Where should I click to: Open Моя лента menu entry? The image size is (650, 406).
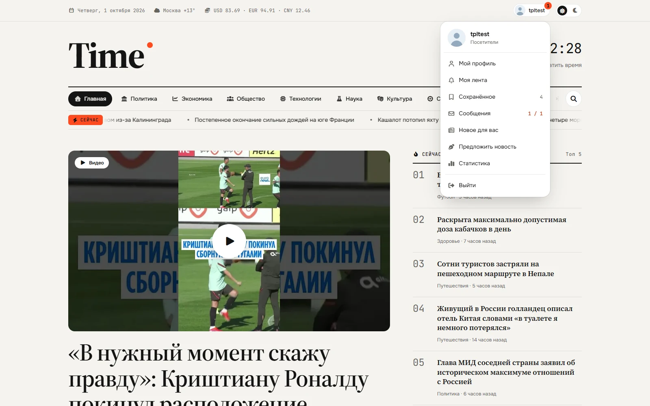(x=495, y=80)
